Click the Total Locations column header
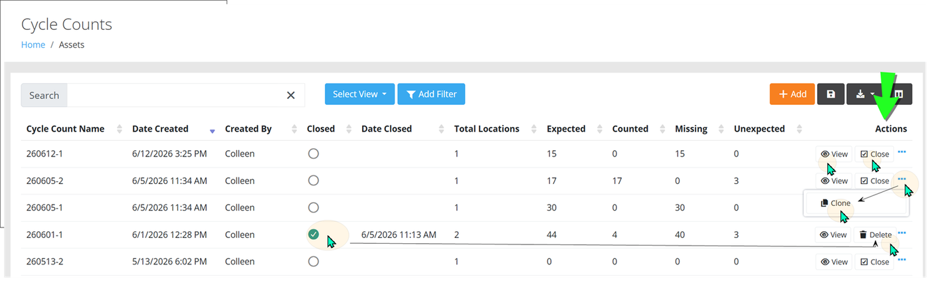This screenshot has height=281, width=930. point(487,129)
